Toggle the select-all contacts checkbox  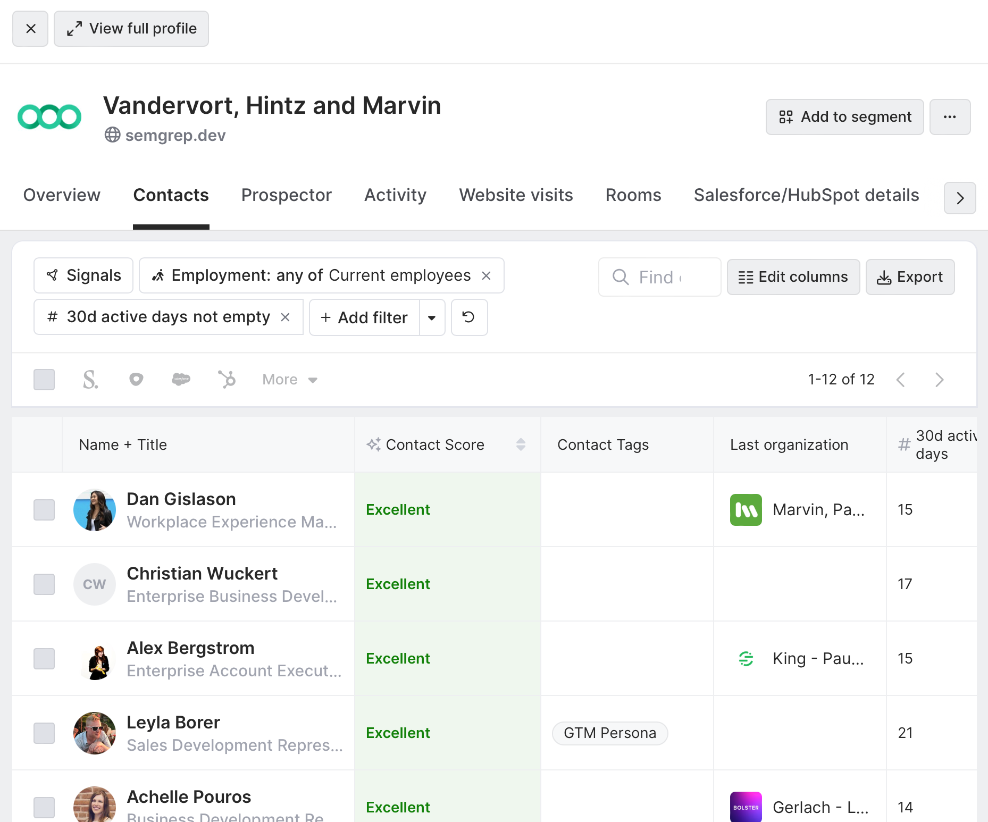(44, 380)
